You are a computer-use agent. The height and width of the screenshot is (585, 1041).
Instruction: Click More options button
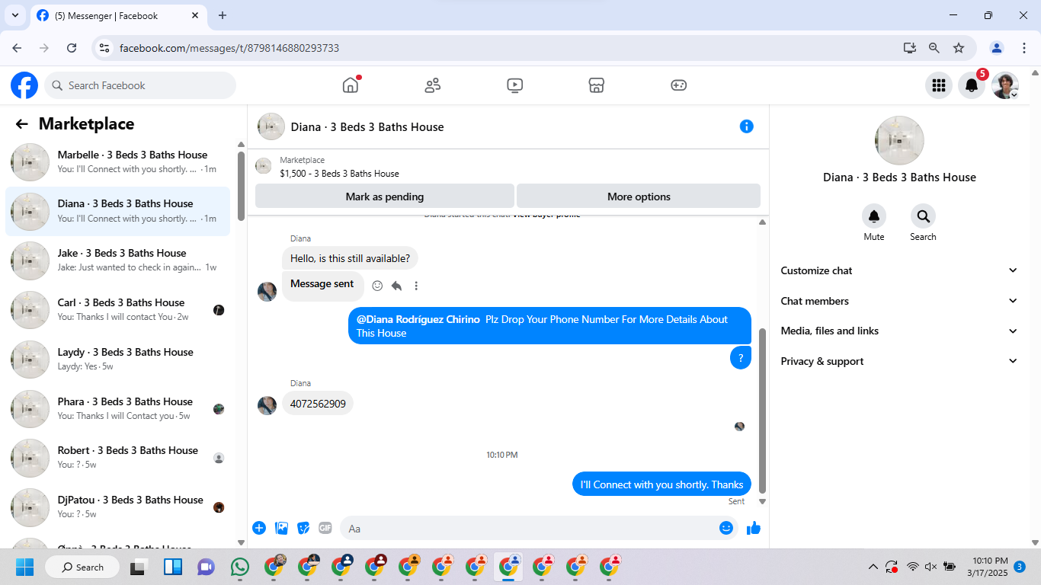[x=639, y=197]
